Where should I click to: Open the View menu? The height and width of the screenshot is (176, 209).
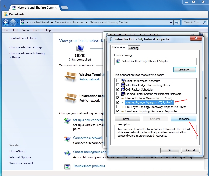pos(25,30)
